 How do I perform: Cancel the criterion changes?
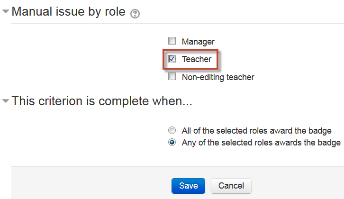(x=231, y=186)
